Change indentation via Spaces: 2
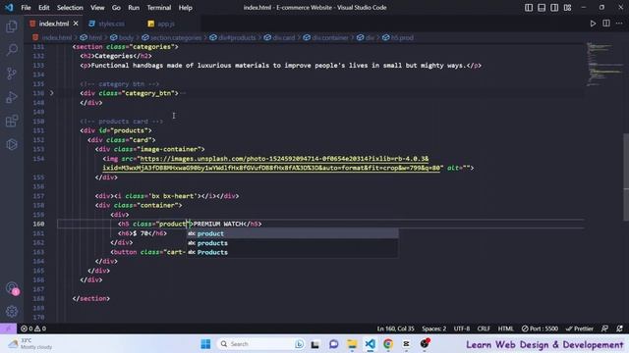629x353 pixels. click(x=434, y=328)
